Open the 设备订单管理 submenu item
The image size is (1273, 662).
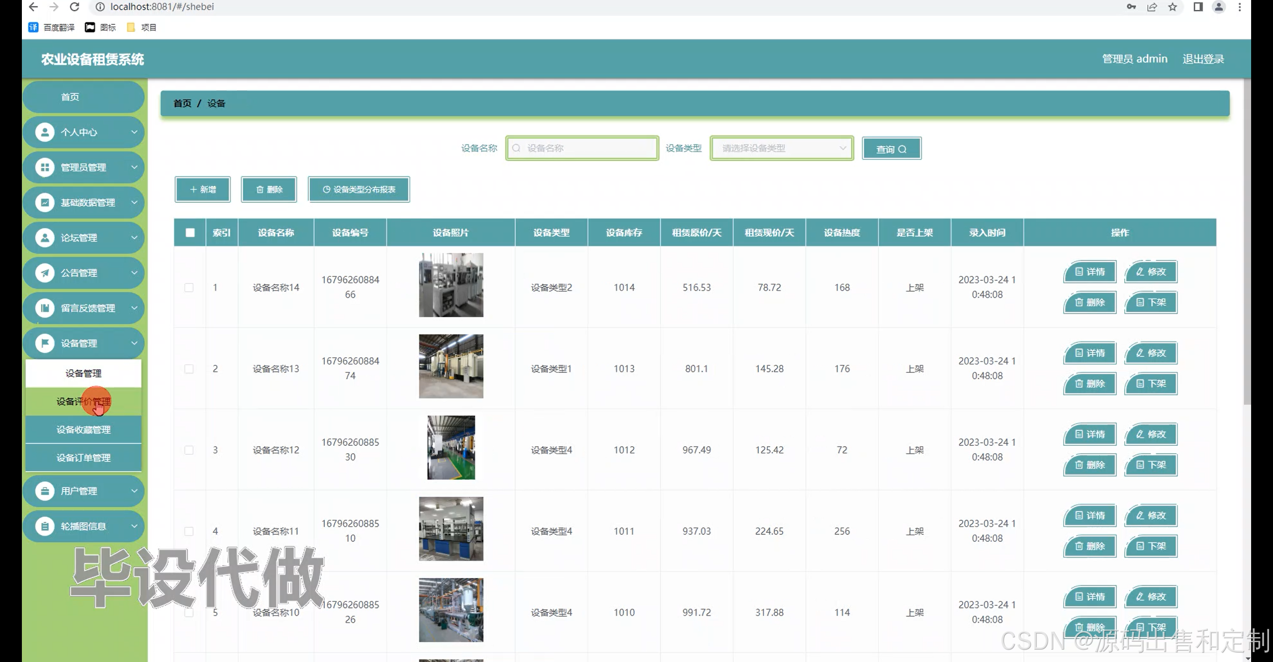coord(84,458)
